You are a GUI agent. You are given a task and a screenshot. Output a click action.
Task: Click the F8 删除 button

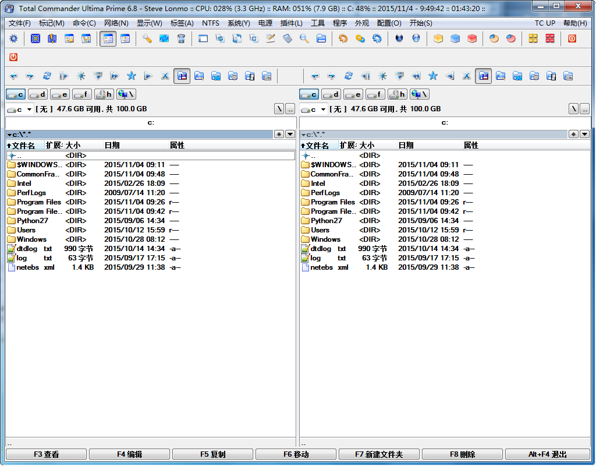pyautogui.click(x=463, y=454)
